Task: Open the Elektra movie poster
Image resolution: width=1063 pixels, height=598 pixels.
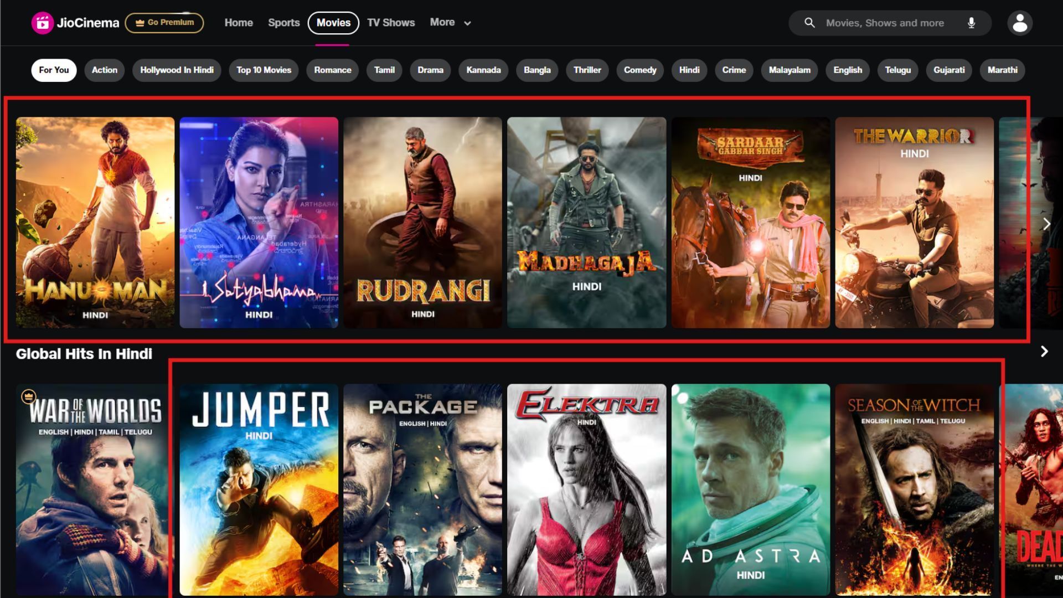Action: pos(586,490)
